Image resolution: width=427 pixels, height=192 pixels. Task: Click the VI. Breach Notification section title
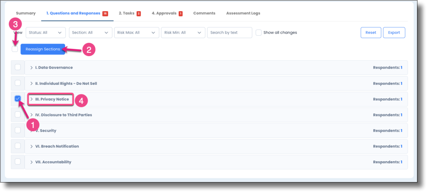(x=57, y=146)
